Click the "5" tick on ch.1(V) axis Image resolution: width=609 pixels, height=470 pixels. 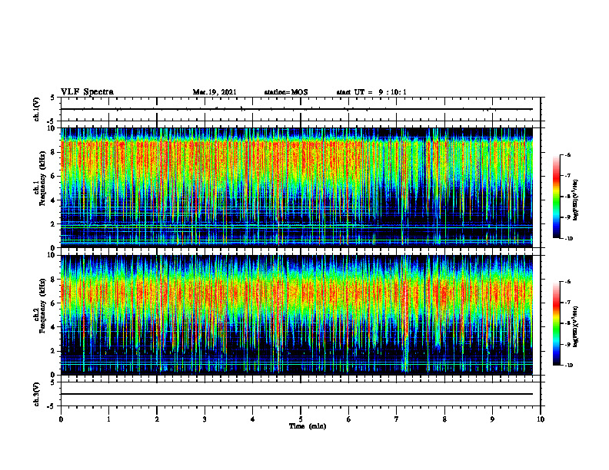(53, 98)
